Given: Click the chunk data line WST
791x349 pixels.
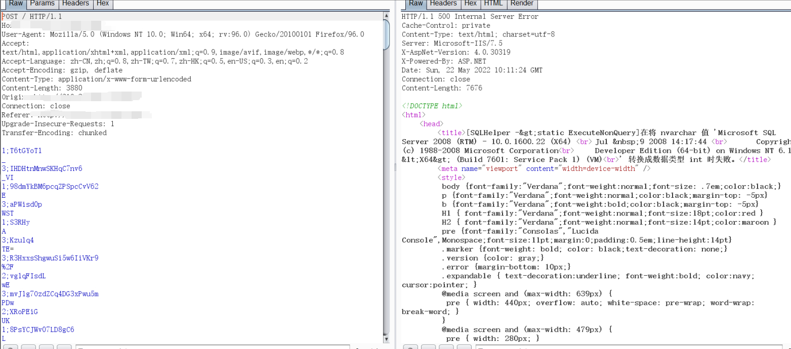Looking at the screenshot, I should (x=8, y=213).
